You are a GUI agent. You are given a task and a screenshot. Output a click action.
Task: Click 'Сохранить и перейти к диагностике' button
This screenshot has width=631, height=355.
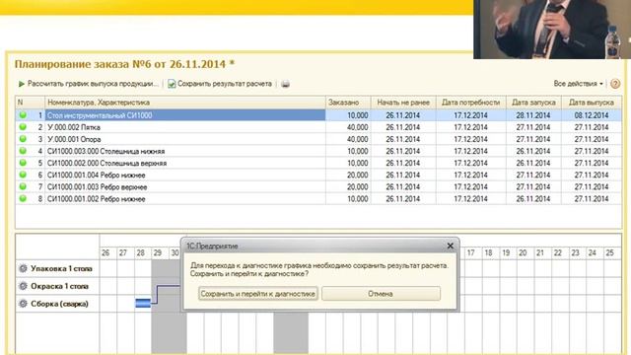tap(258, 294)
